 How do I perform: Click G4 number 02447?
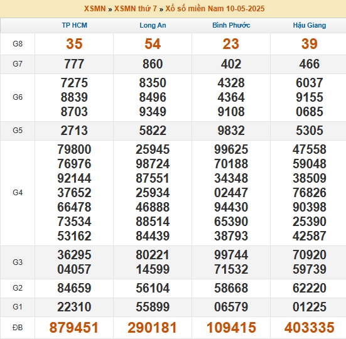(x=231, y=193)
